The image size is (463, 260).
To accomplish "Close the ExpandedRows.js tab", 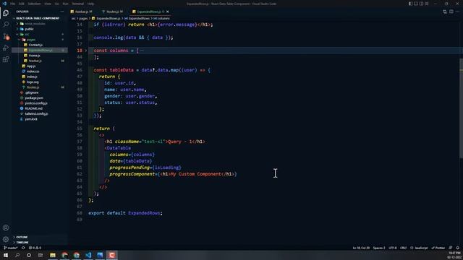I will [167, 12].
